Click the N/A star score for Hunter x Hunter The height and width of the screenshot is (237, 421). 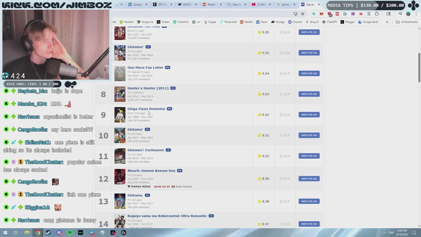point(285,94)
